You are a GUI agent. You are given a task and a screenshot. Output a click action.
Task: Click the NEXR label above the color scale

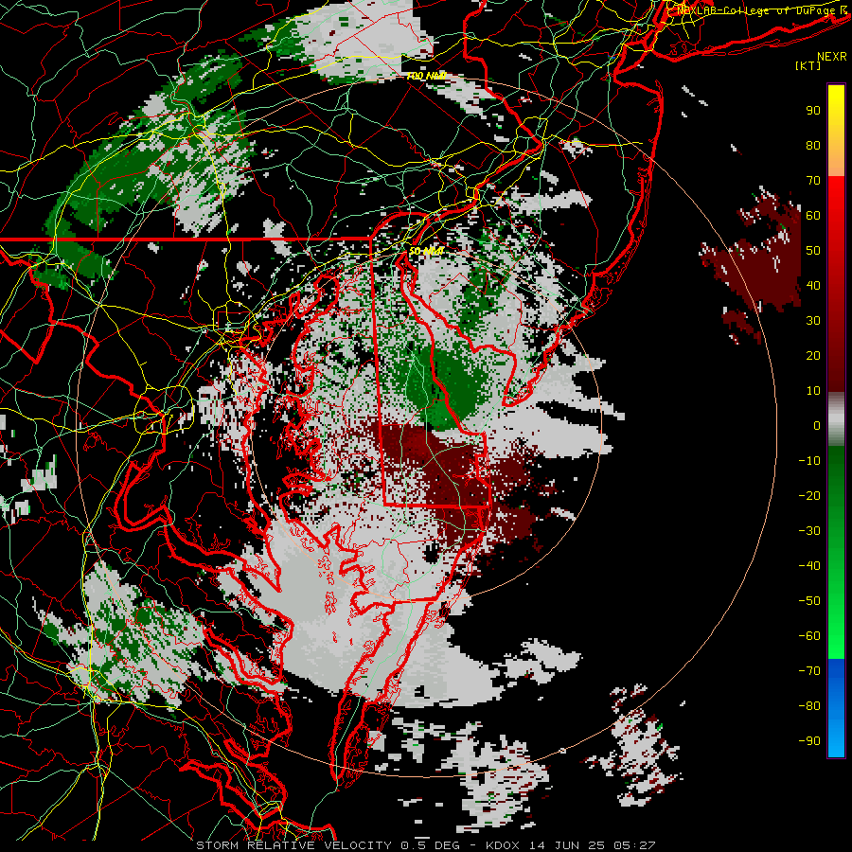(x=832, y=57)
